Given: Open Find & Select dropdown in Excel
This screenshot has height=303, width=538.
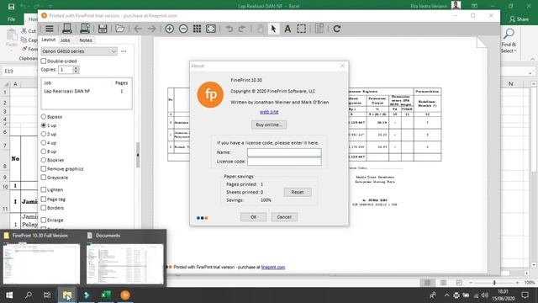Looking at the screenshot, I should [x=509, y=41].
